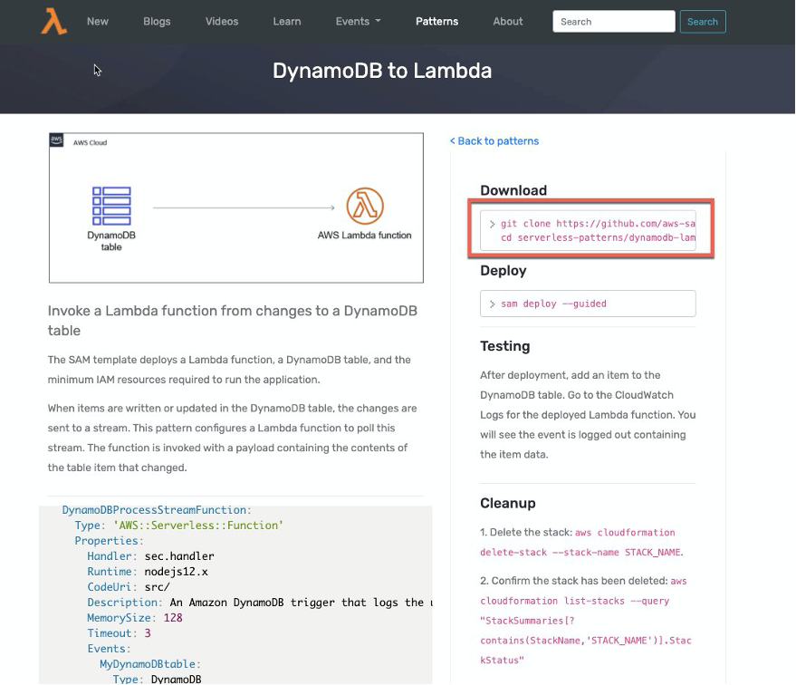Click the orange Lambda logo in the navbar
The width and height of the screenshot is (796, 685).
[x=53, y=22]
